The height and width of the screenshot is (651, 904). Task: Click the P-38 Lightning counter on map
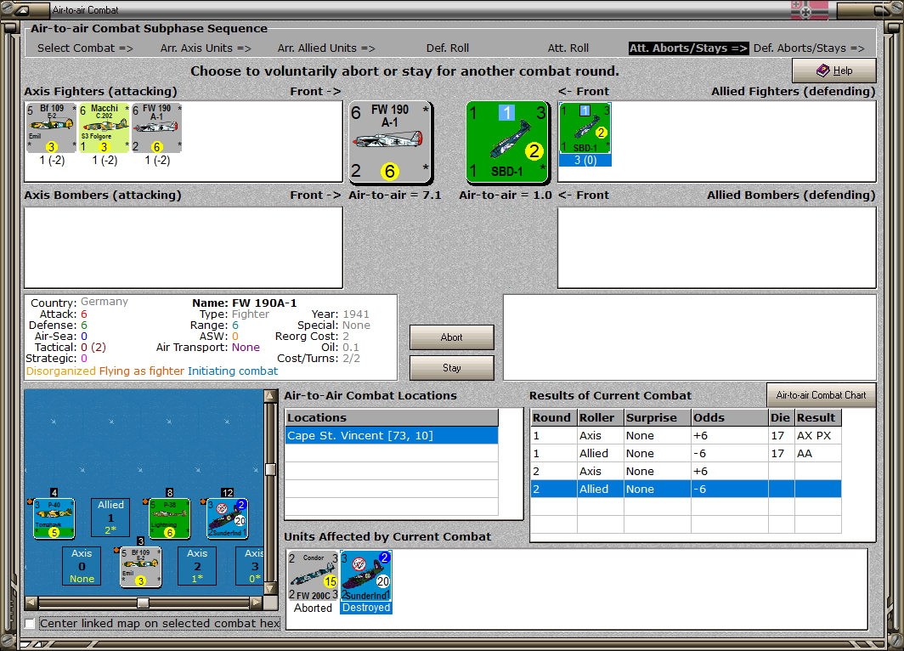[170, 518]
